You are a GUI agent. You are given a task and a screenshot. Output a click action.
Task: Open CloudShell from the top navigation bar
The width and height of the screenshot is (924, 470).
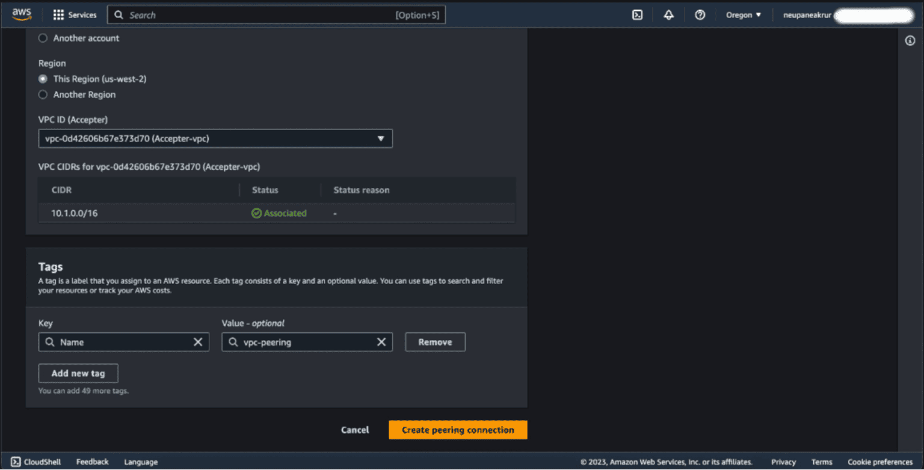[x=637, y=14]
